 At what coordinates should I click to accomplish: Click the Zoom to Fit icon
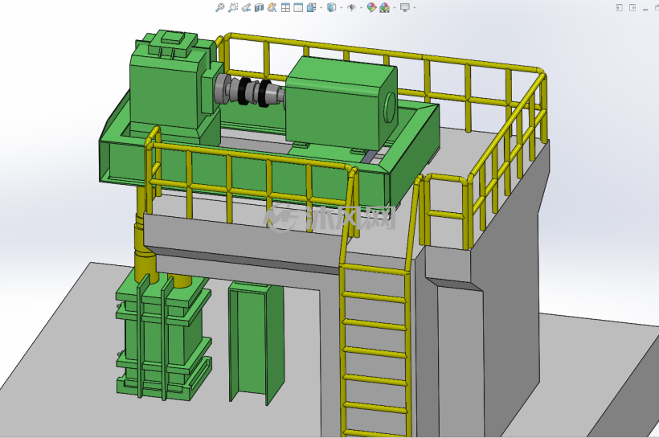[x=220, y=7]
